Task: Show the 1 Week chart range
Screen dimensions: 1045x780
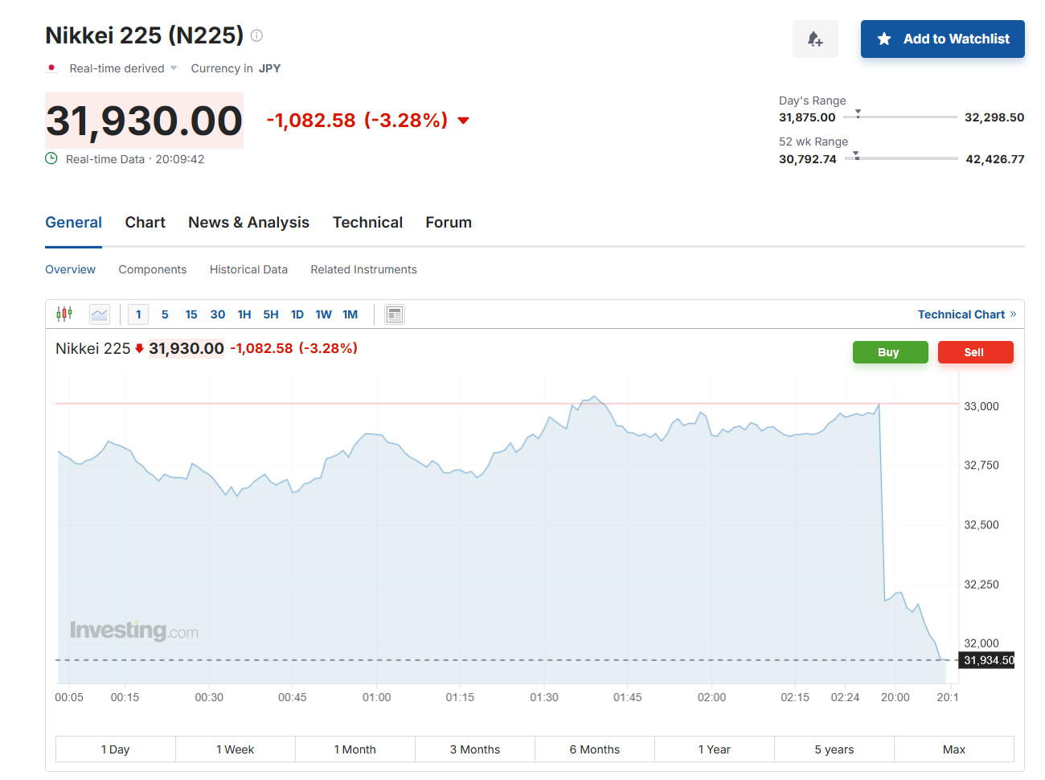Action: pos(236,749)
